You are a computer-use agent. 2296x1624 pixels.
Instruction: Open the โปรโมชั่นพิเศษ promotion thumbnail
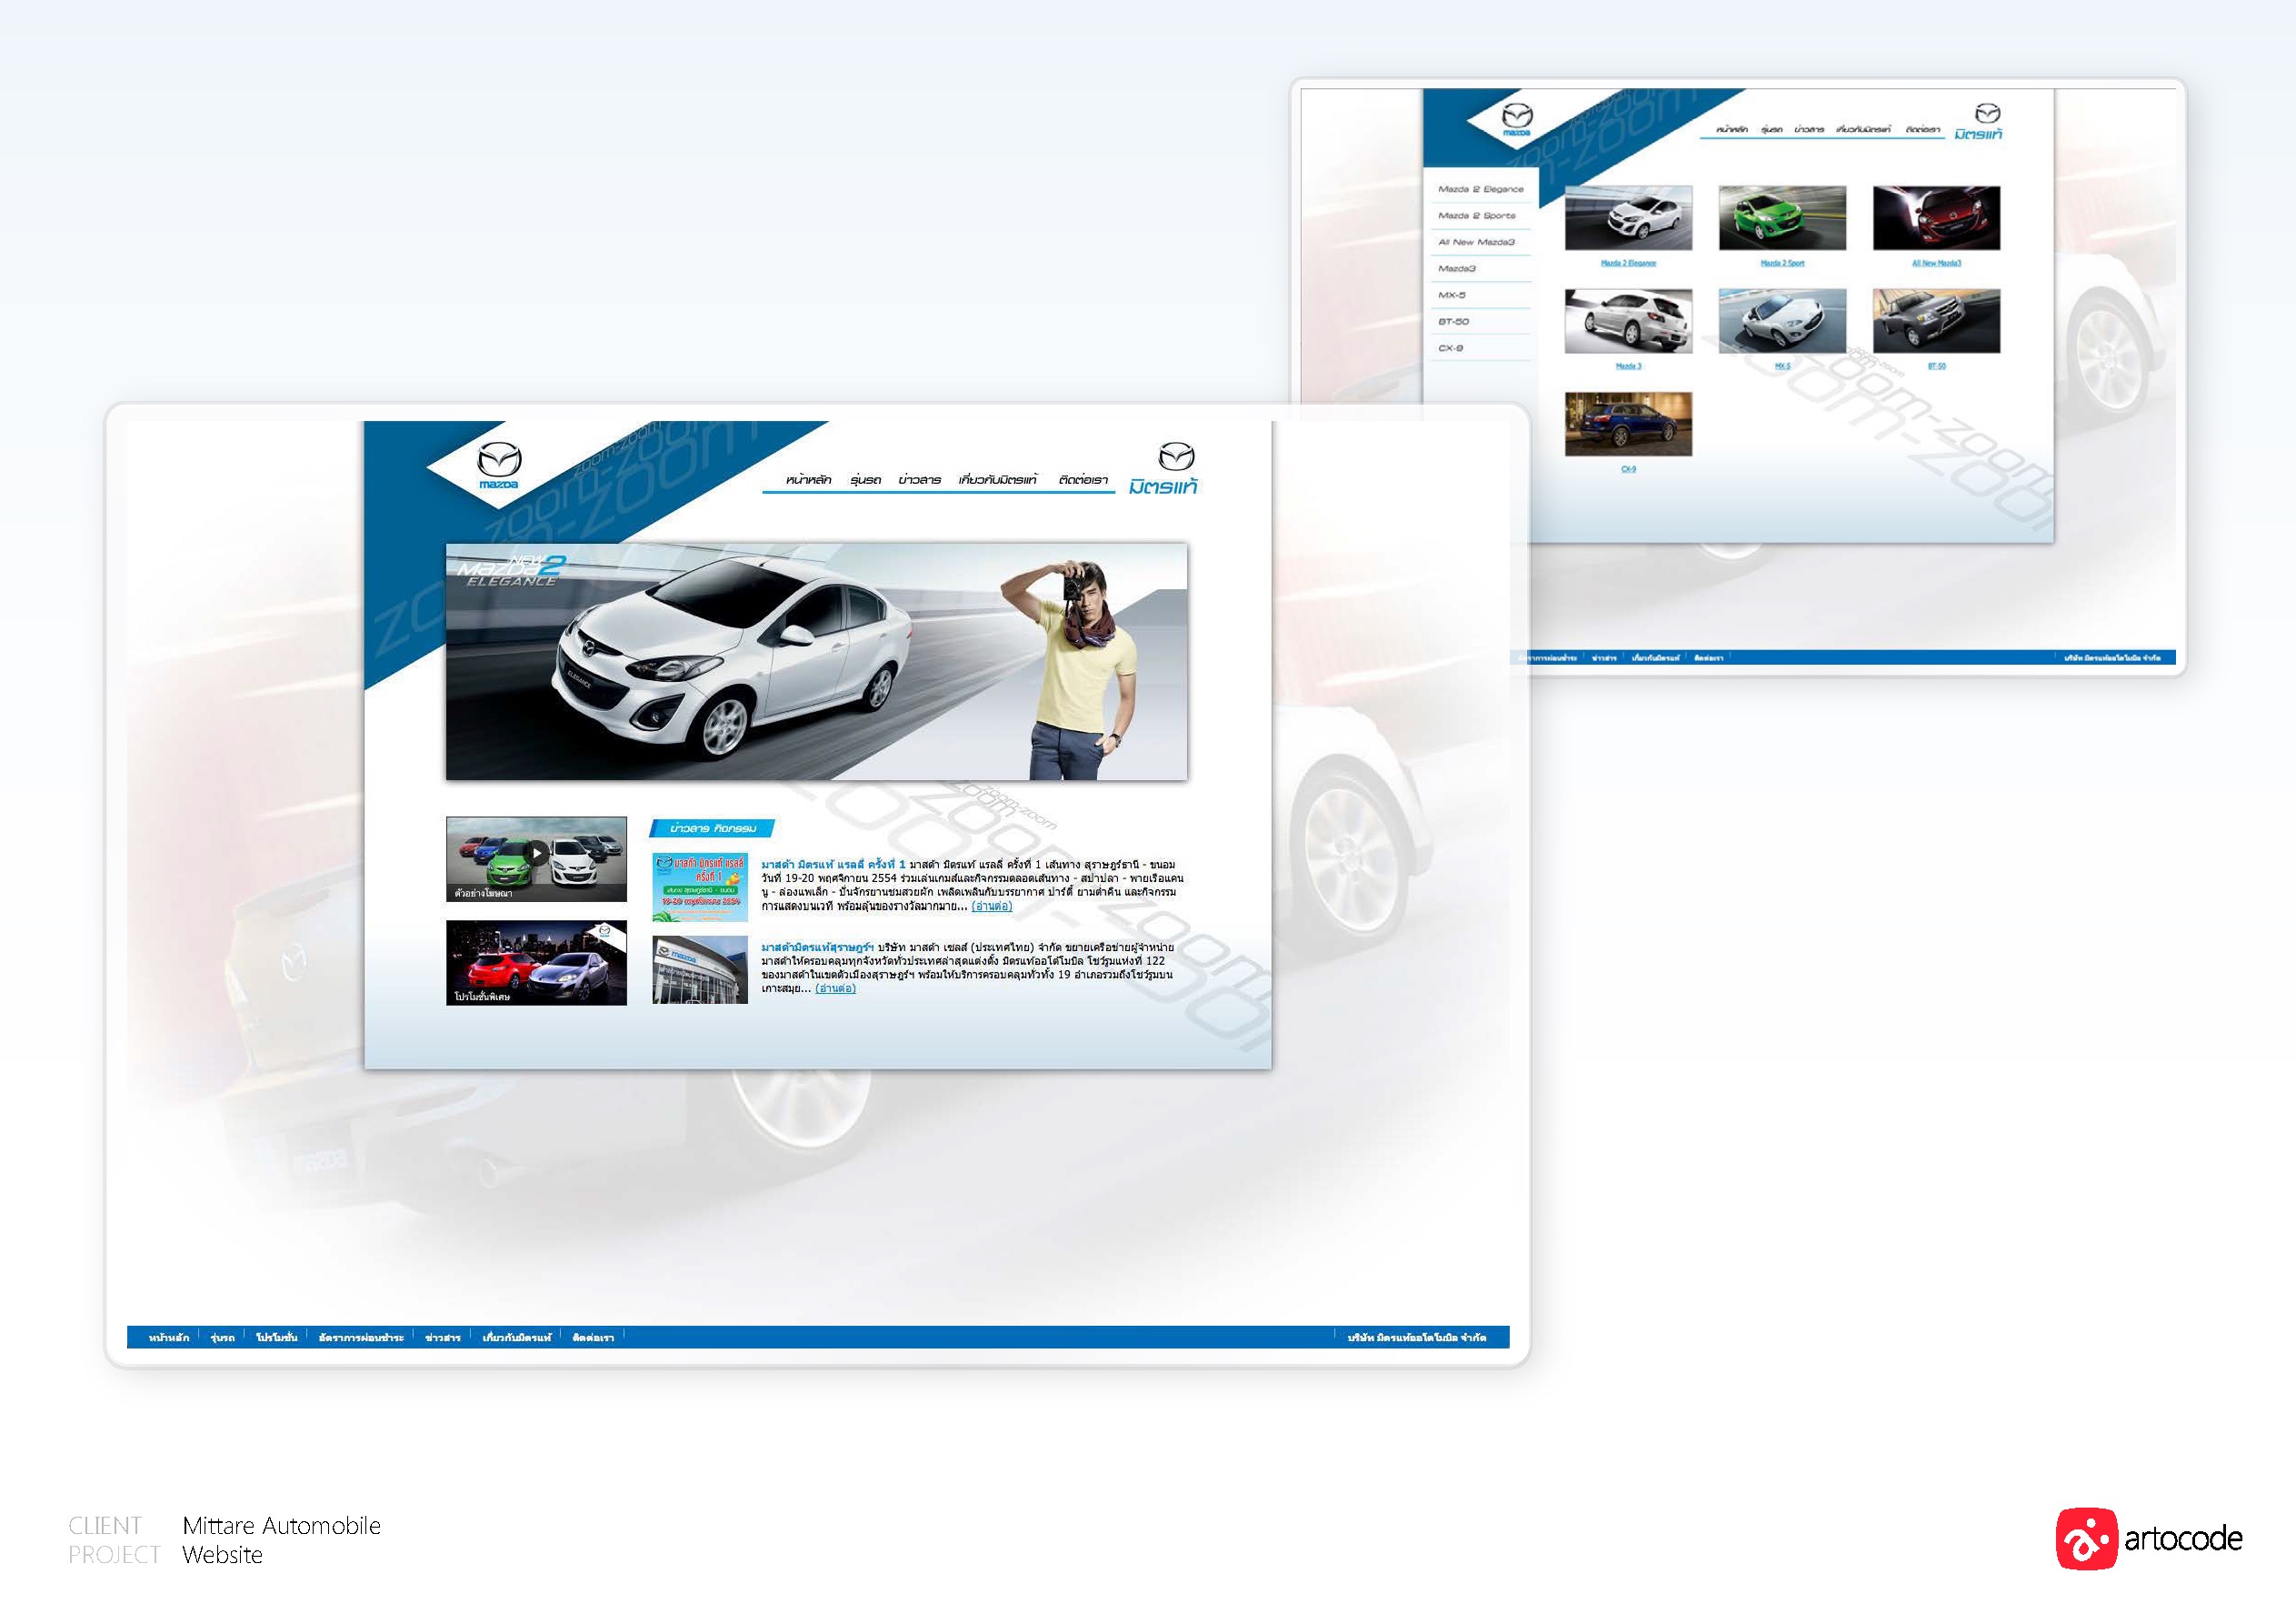click(x=536, y=963)
